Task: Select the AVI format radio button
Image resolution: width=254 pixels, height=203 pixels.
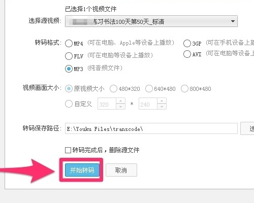Action: 187,54
